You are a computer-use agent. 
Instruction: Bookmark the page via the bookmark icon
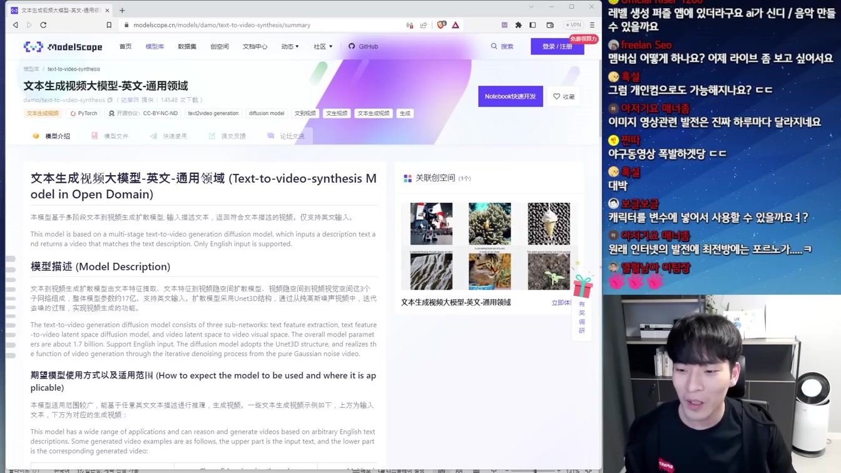click(x=109, y=25)
